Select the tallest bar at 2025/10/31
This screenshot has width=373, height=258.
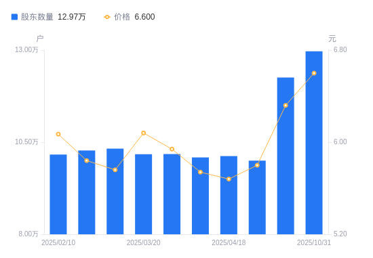pyautogui.click(x=314, y=143)
